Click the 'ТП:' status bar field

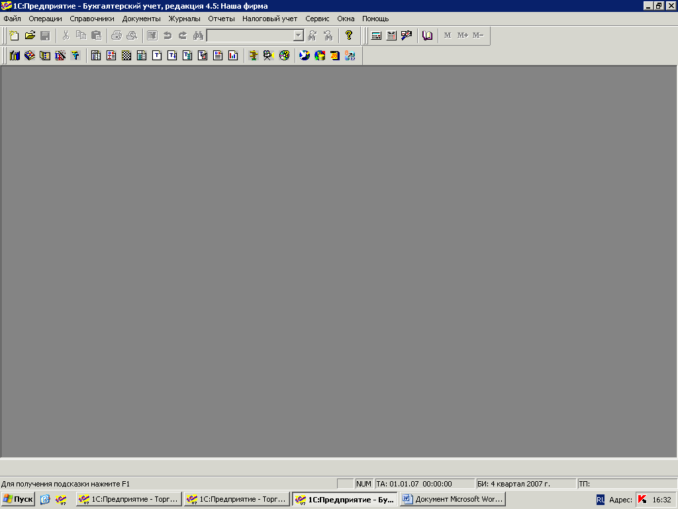[x=628, y=484]
